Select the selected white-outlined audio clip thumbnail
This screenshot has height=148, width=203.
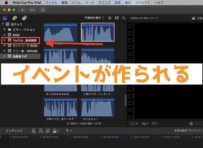(x=98, y=32)
